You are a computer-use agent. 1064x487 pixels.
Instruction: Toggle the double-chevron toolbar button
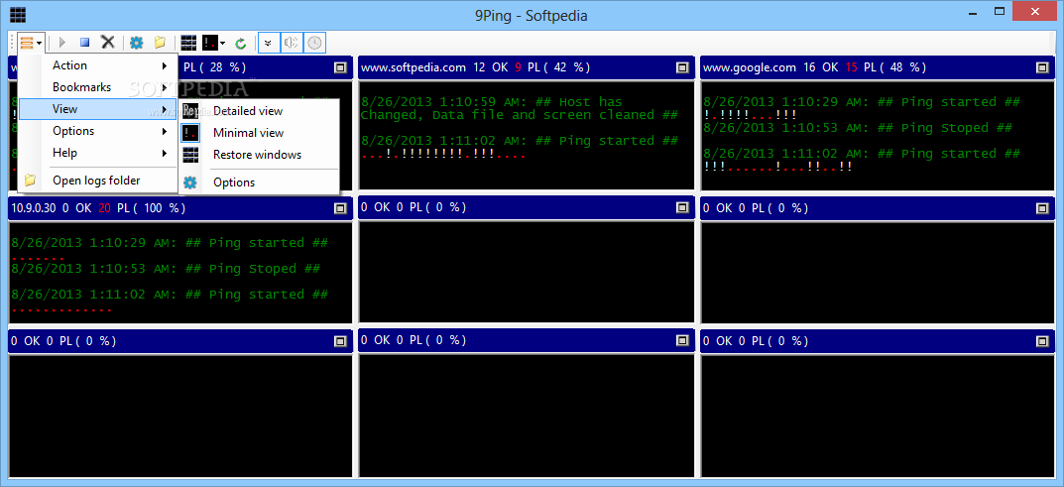click(268, 43)
